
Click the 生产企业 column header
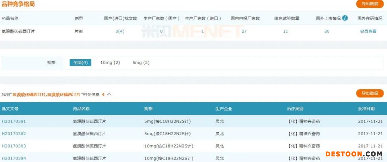(224, 109)
